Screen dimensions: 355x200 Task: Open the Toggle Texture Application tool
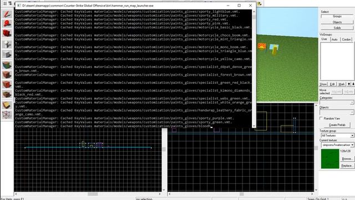pos(7,65)
